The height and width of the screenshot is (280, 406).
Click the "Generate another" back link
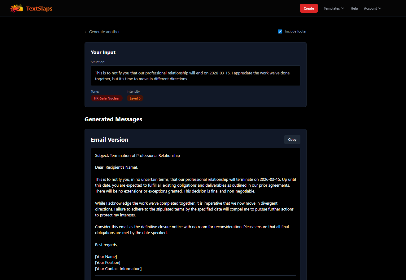tap(102, 32)
